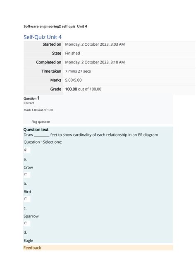Choose the Eagle answer text
This screenshot has width=196, height=278.
point(28,241)
